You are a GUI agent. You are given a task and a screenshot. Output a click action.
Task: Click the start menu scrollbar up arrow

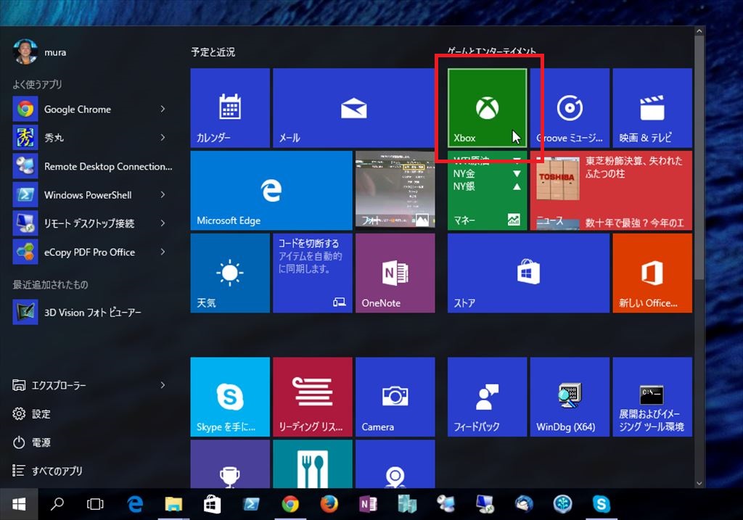(x=699, y=31)
